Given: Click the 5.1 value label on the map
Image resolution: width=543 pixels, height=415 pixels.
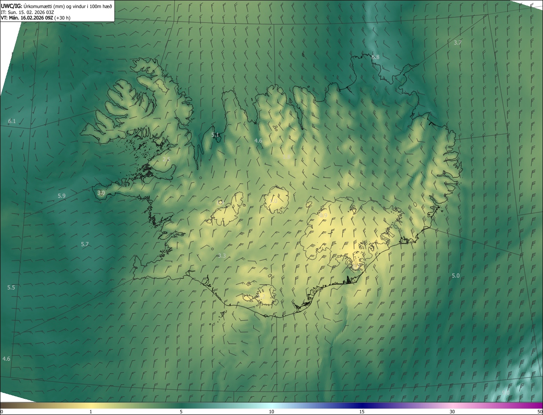Looking at the screenshot, I should point(216,135).
